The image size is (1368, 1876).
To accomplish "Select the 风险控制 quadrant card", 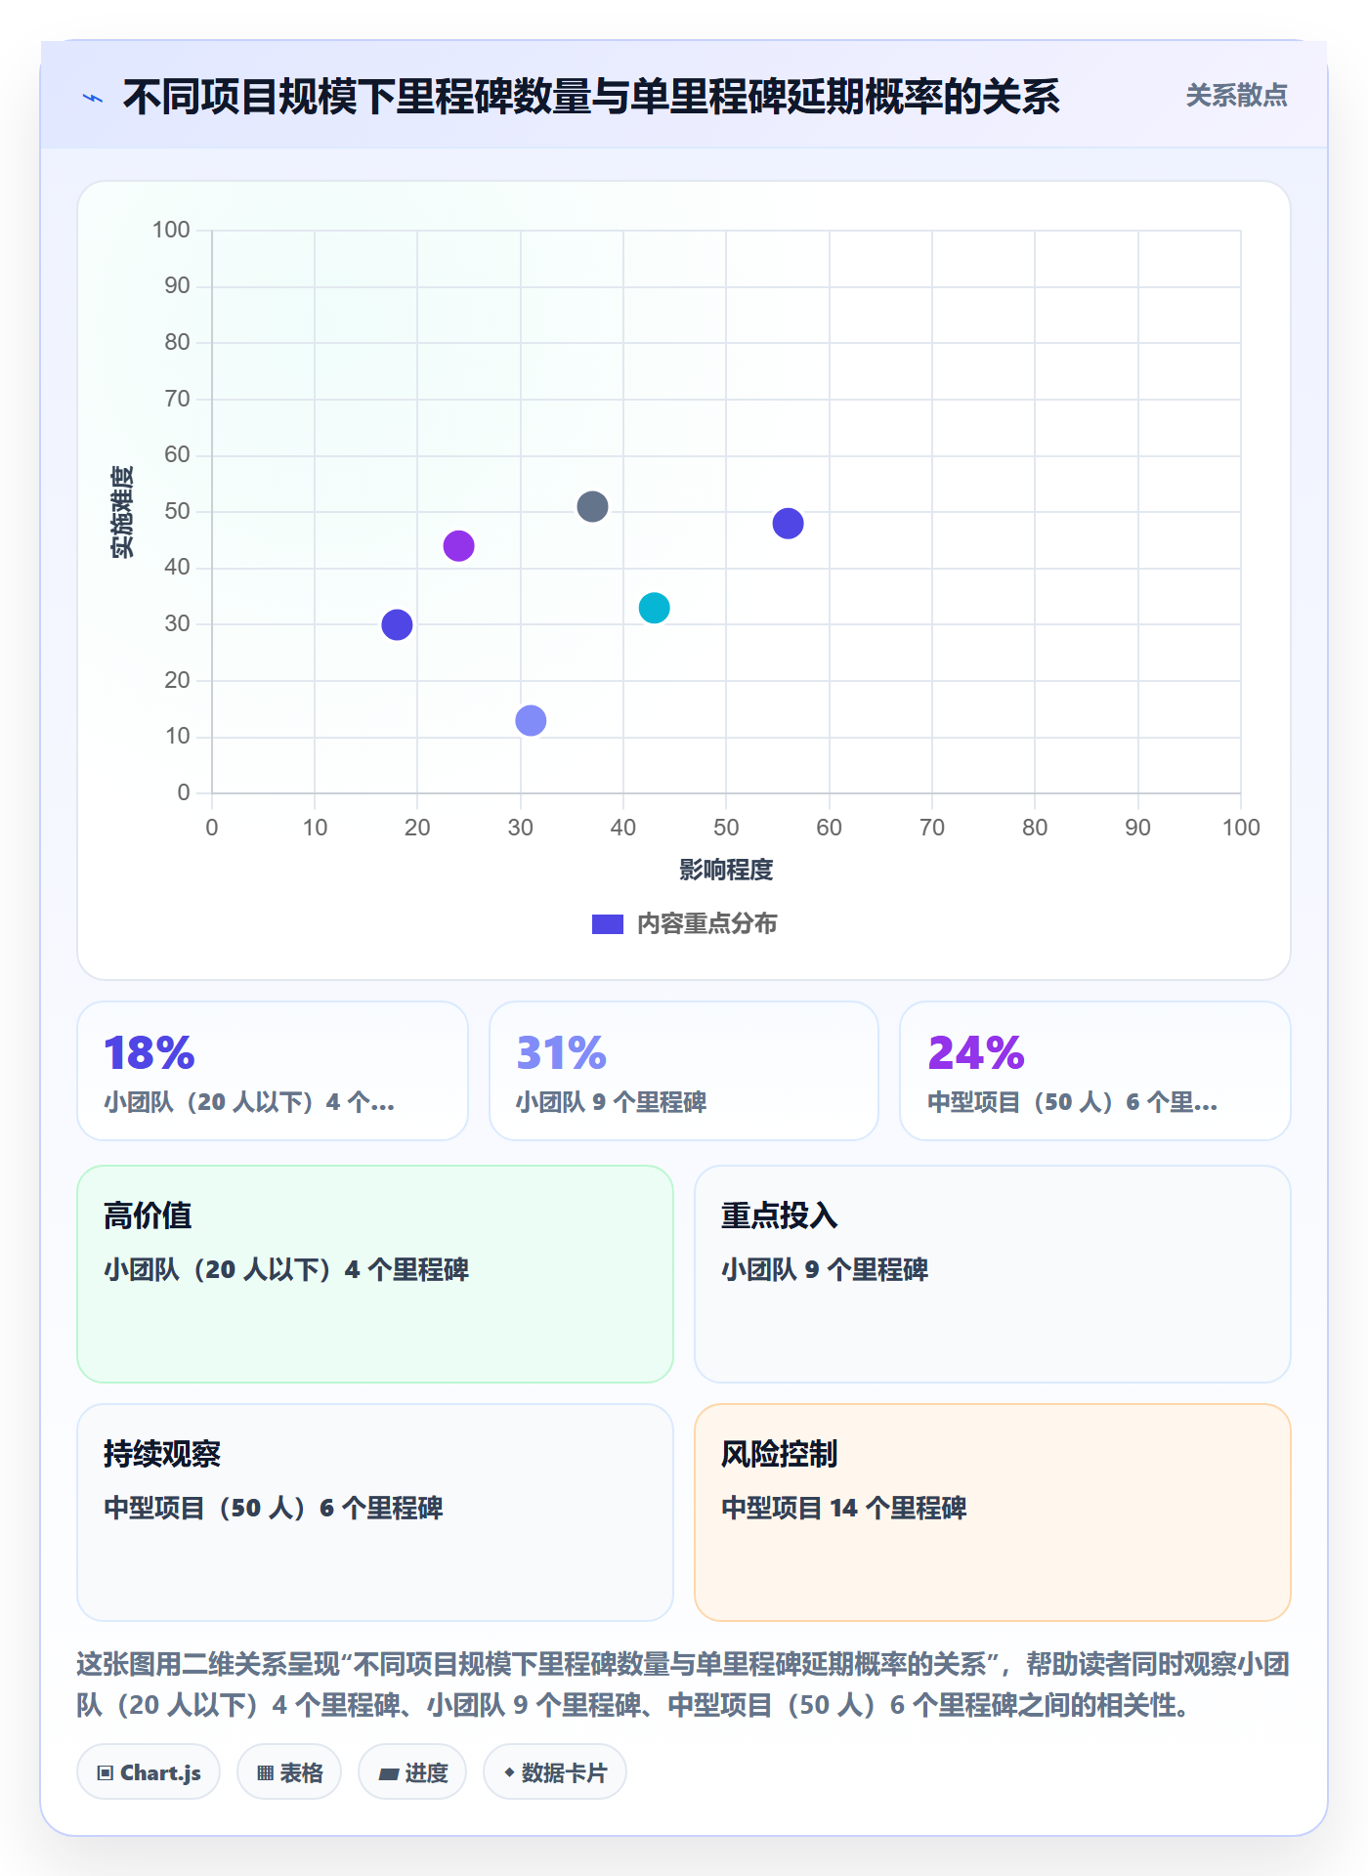I will pyautogui.click(x=993, y=1513).
